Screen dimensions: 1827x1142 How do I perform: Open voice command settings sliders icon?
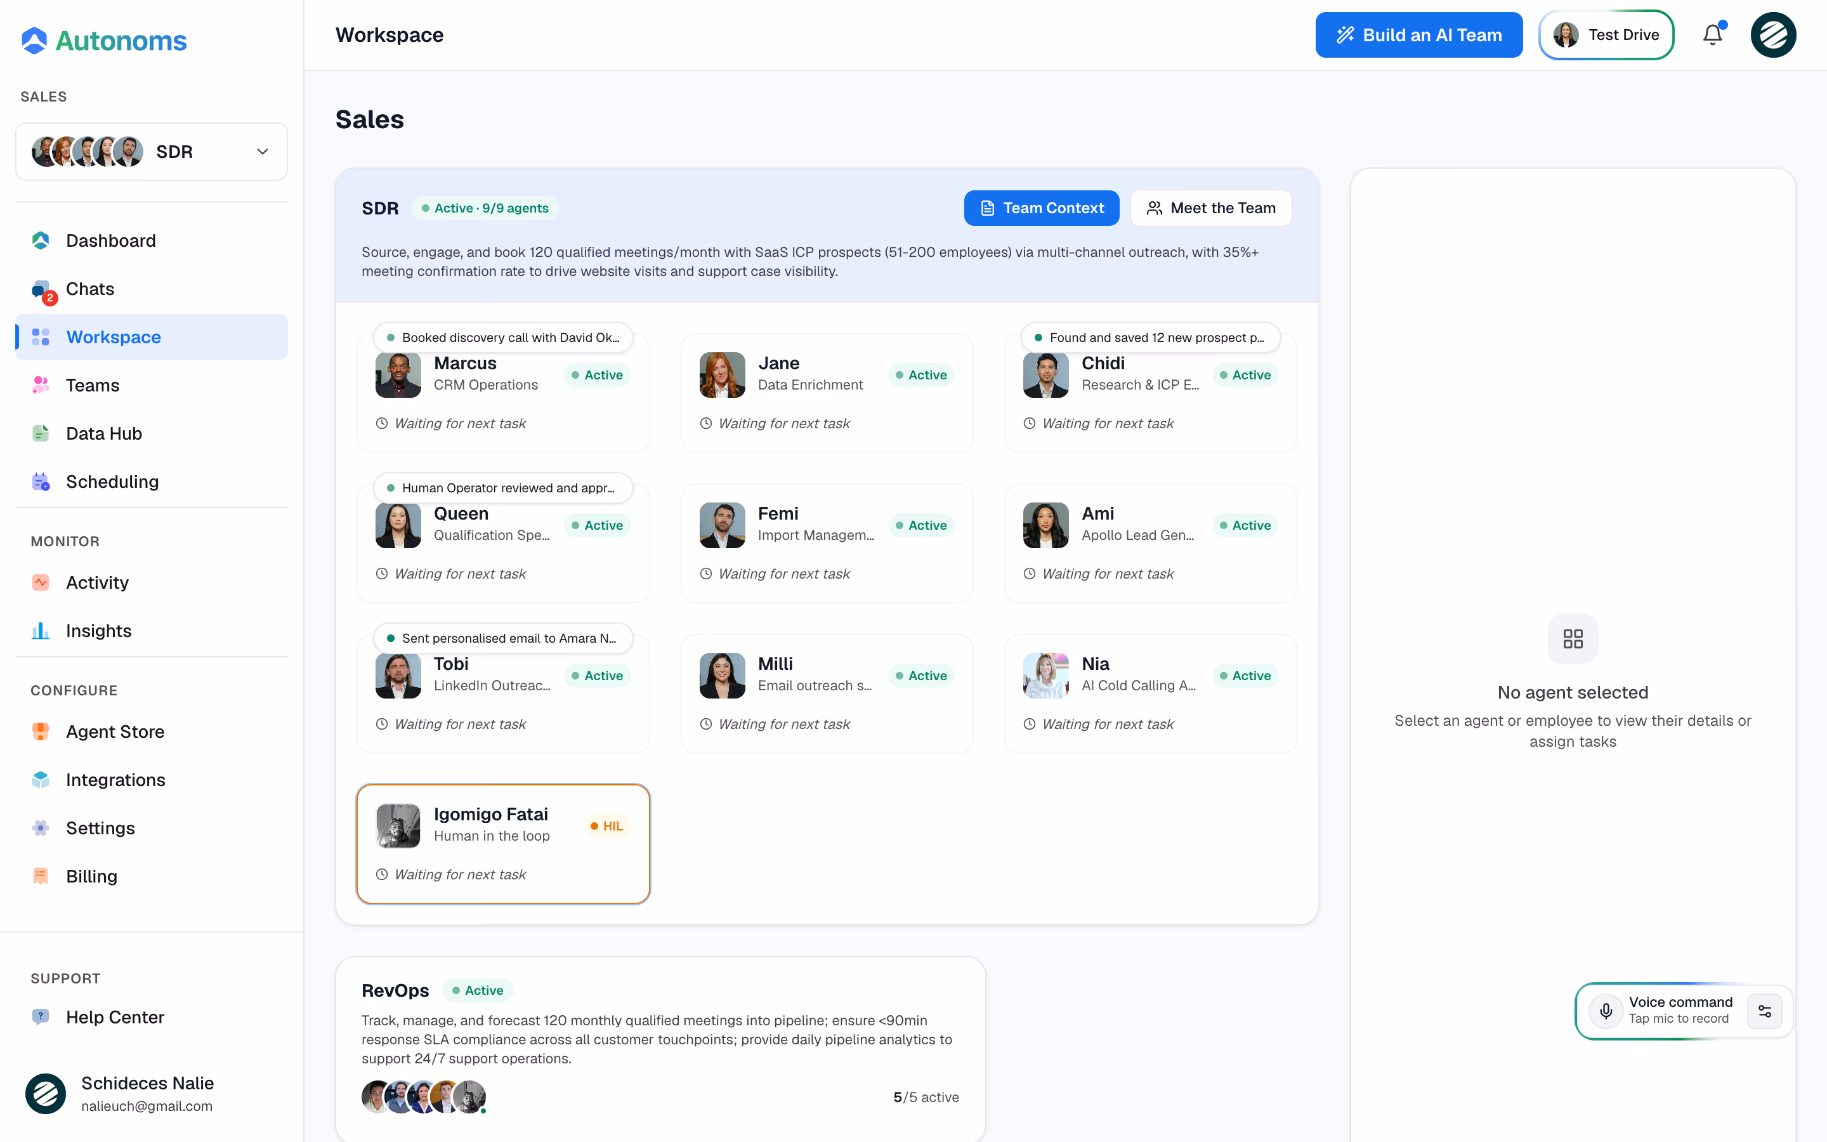point(1764,1011)
